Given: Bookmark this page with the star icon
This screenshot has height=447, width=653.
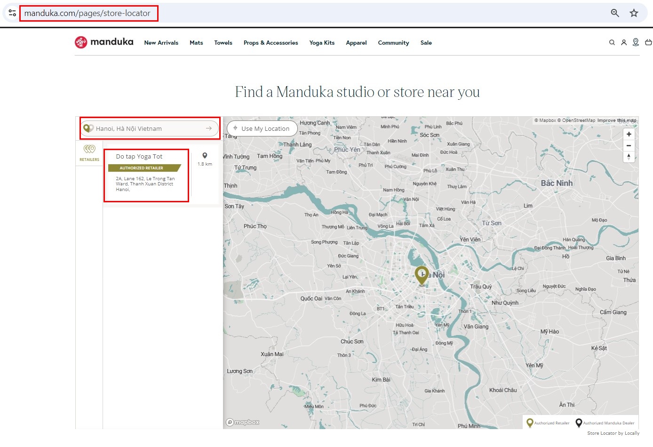Looking at the screenshot, I should (634, 13).
